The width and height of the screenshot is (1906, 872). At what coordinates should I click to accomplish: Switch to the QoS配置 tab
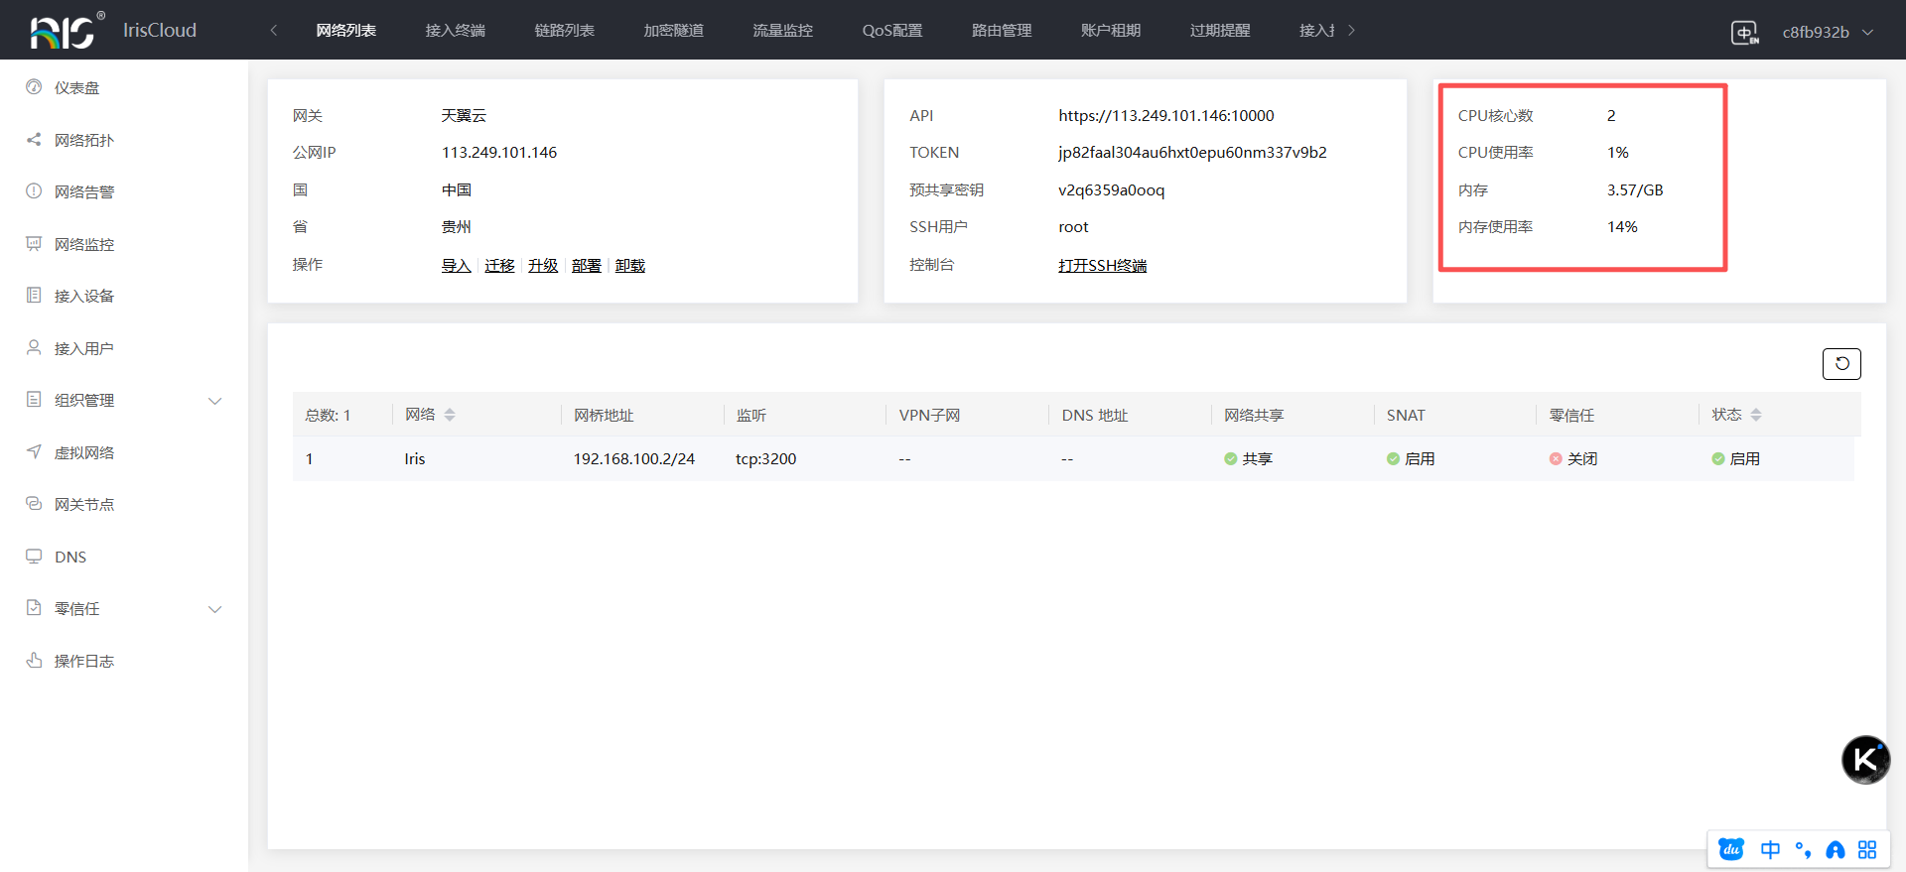point(891,31)
